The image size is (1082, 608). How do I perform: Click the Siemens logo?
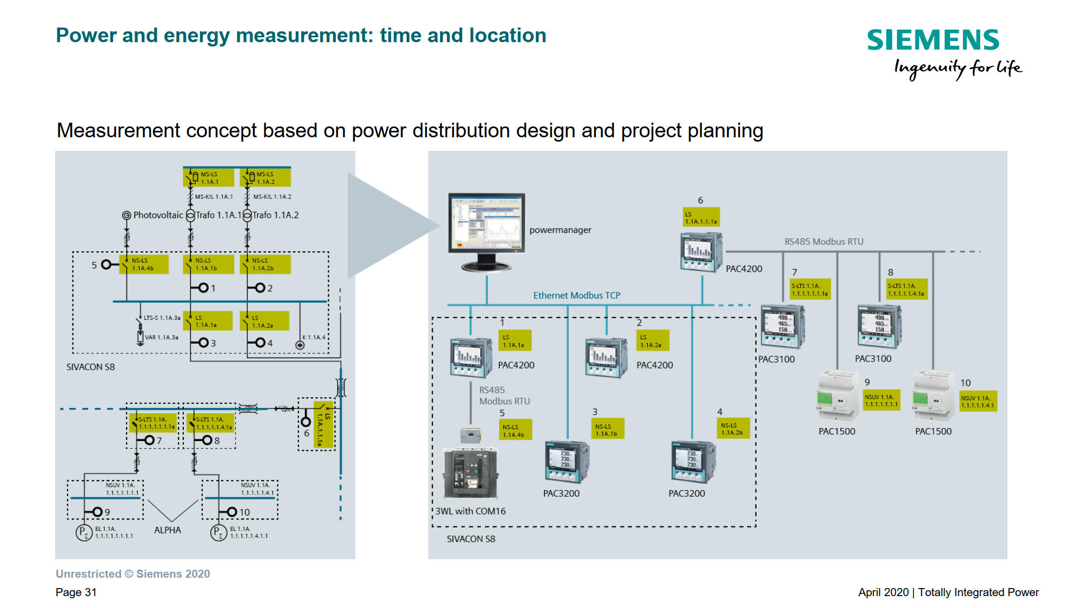[x=933, y=41]
